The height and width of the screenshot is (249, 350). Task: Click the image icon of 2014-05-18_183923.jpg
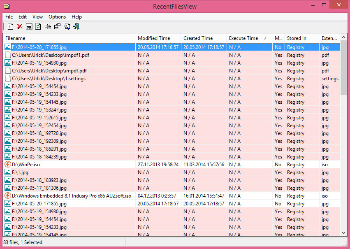pyautogui.click(x=7, y=180)
